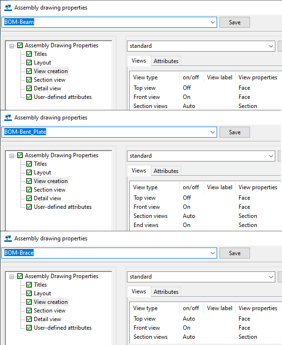The height and width of the screenshot is (345, 282).
Task: Click View label column header in BOM-Brace table
Action: (219, 308)
